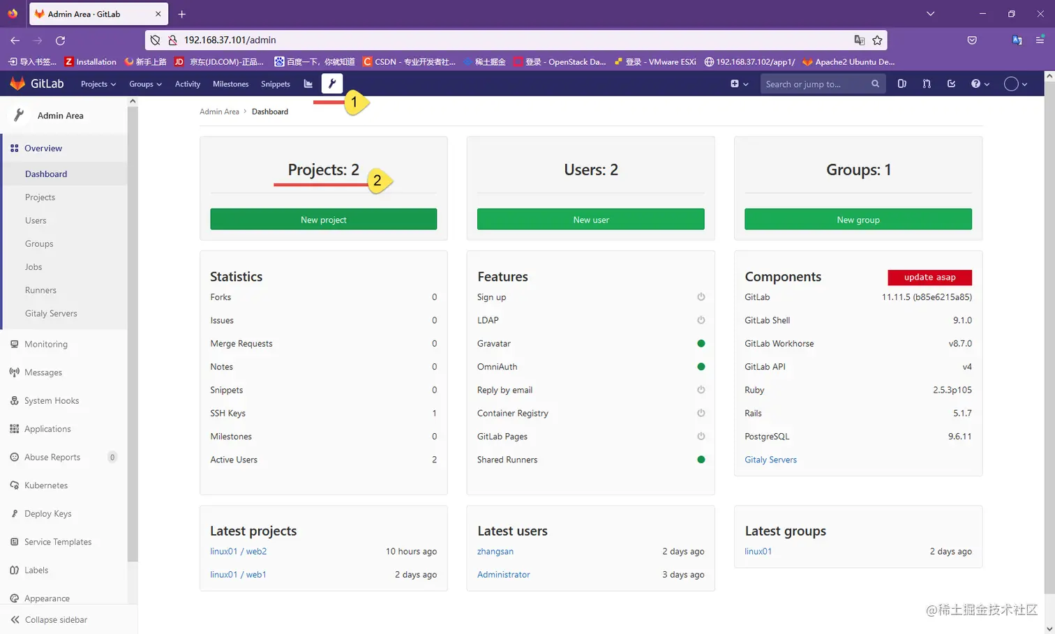Viewport: 1055px width, 634px height.
Task: Open a new browser tab
Action: point(181,14)
